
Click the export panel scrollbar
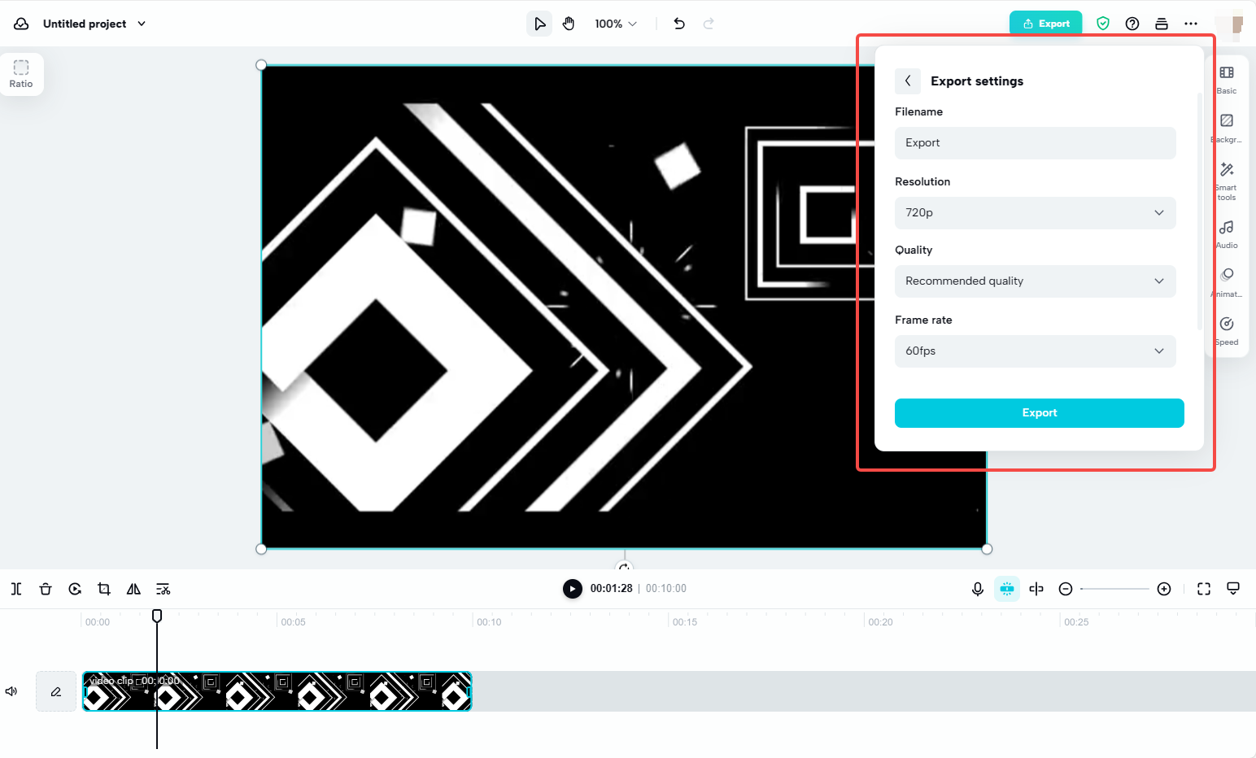pos(1199,211)
